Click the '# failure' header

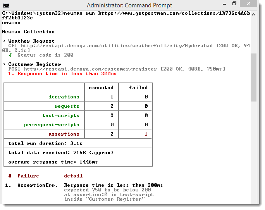click(24, 176)
